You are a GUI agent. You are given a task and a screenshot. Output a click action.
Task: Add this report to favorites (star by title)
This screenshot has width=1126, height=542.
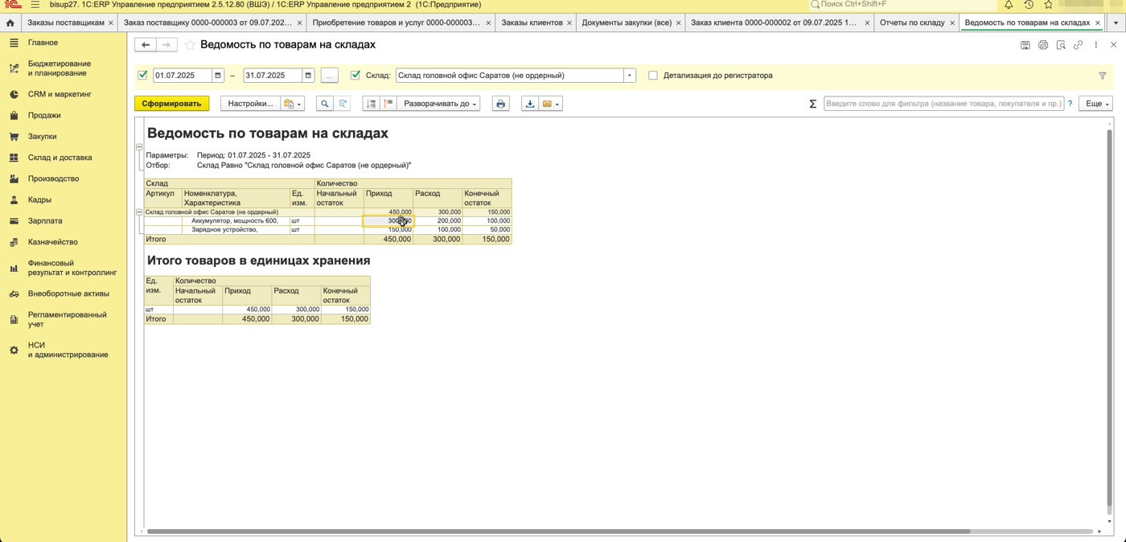coord(190,45)
